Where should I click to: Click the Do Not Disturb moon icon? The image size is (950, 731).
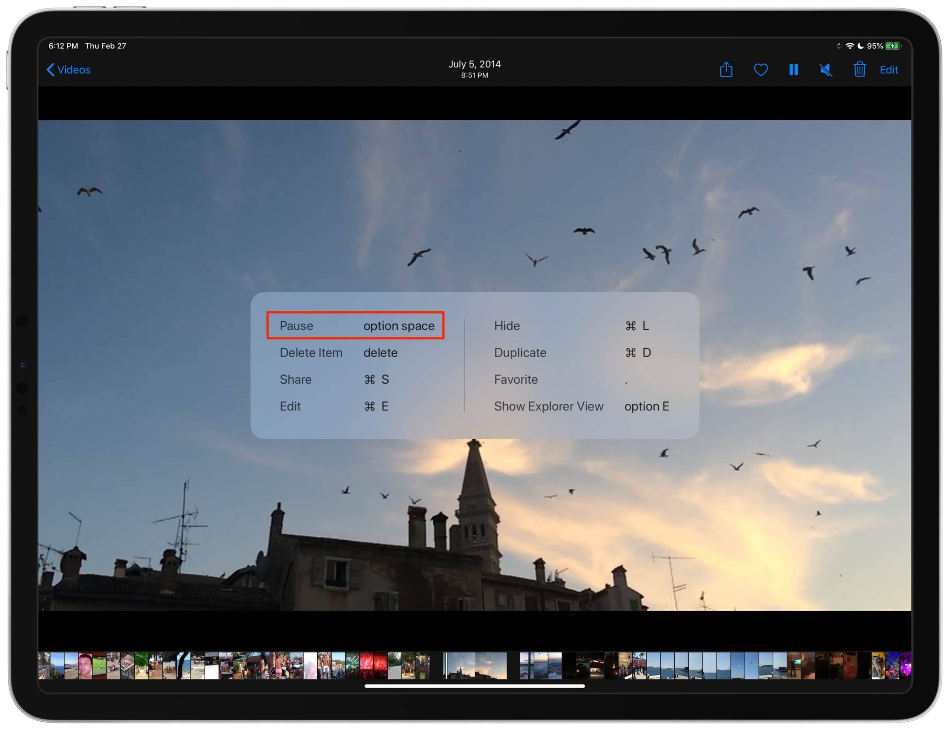point(860,46)
